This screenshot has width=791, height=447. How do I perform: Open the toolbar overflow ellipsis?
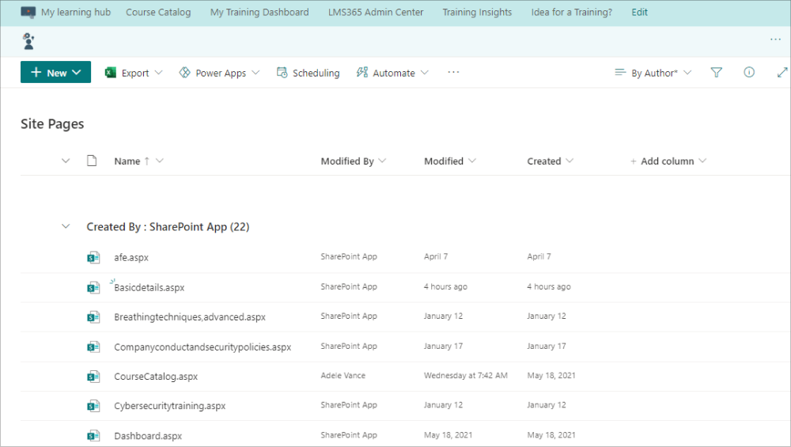click(x=453, y=73)
